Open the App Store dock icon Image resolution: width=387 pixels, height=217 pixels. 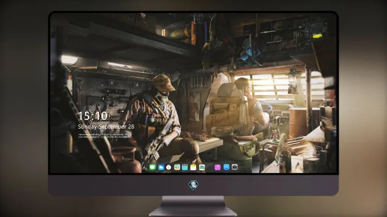point(227,167)
